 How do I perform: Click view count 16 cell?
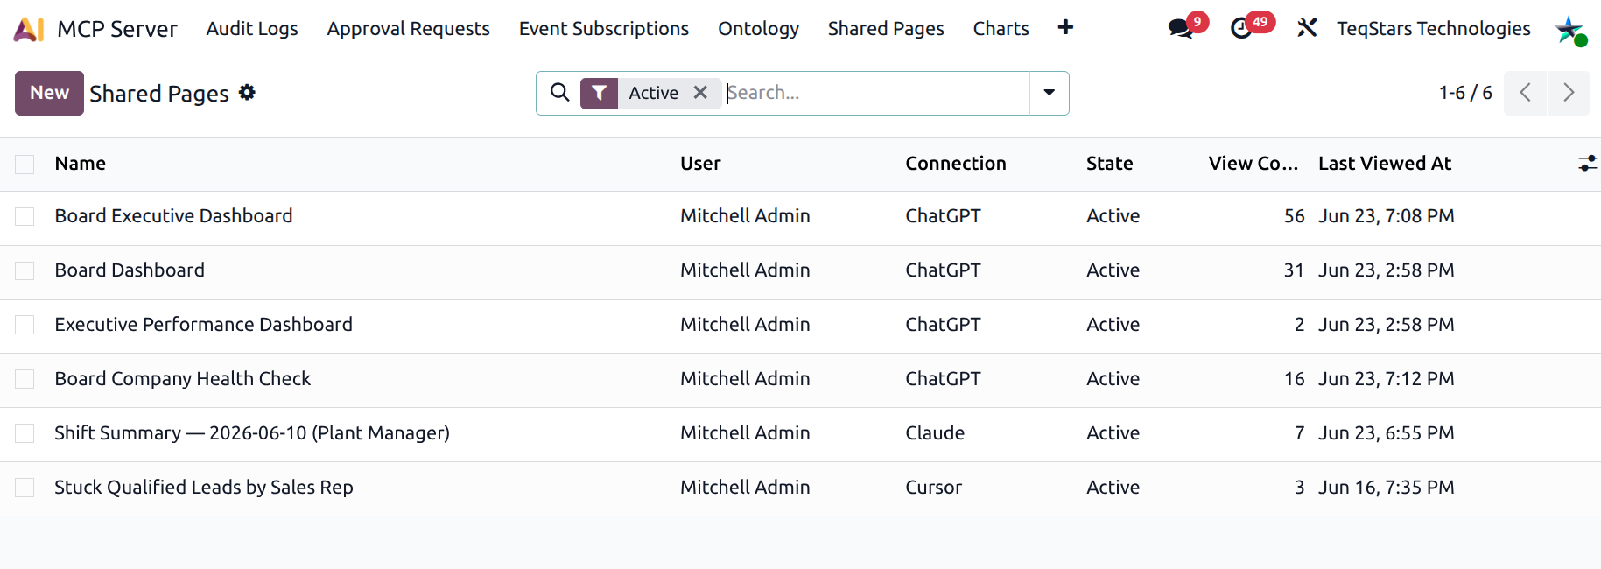[x=1294, y=379]
